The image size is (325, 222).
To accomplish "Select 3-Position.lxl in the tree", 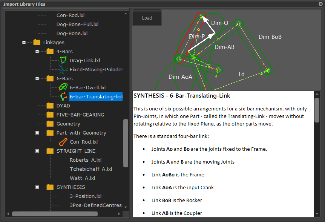I will tap(86, 196).
